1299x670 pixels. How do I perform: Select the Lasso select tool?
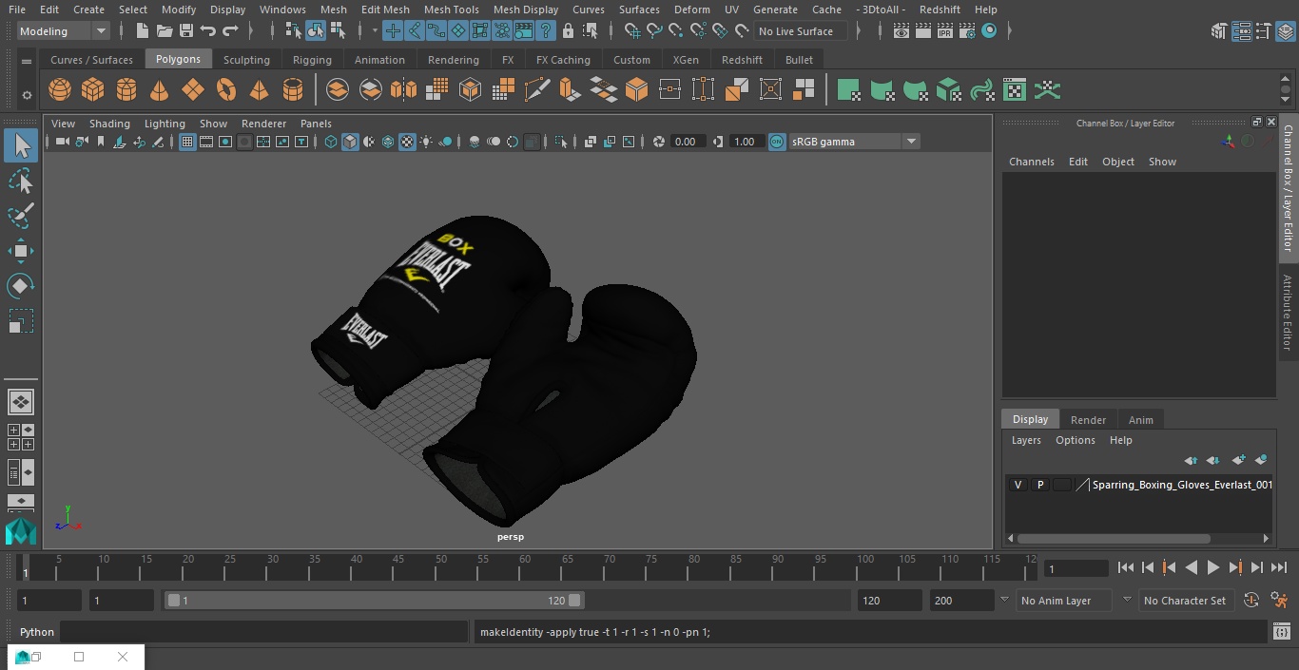21,181
